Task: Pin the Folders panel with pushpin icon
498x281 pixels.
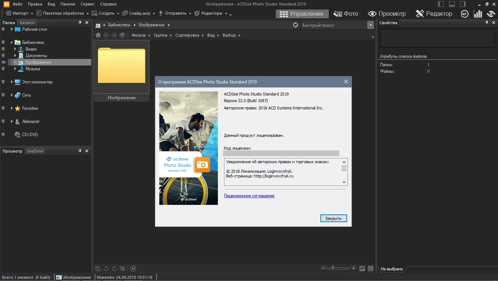Action: pos(80,23)
